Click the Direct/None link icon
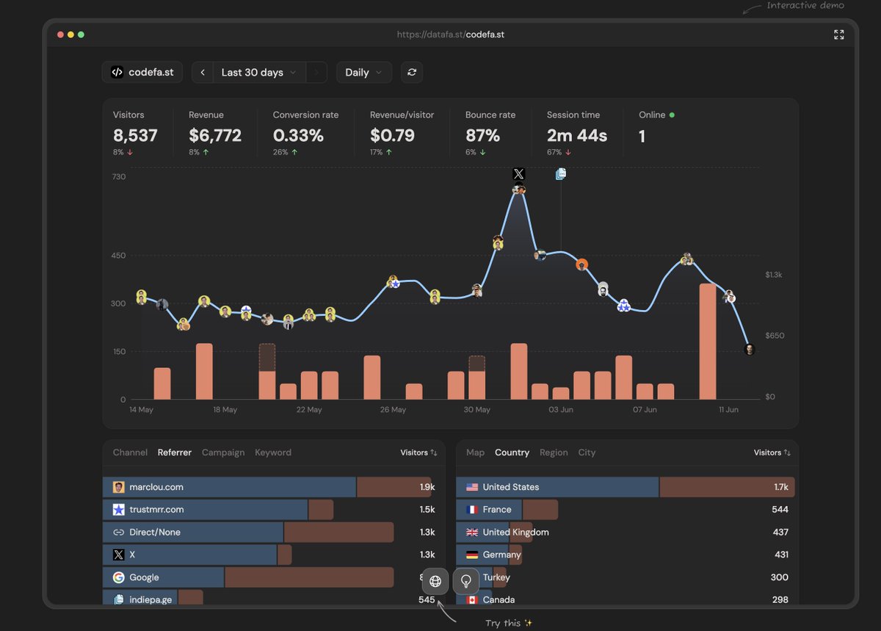The image size is (881, 631). [118, 532]
